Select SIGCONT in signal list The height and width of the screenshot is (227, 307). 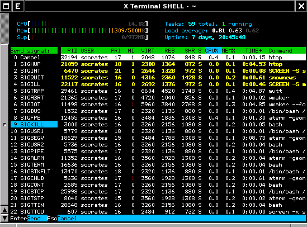click(x=34, y=185)
